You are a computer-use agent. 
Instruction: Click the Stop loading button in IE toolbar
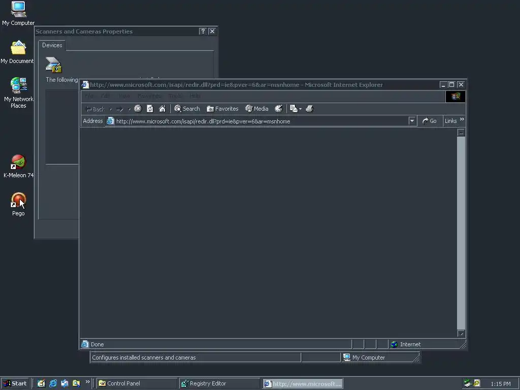(138, 109)
